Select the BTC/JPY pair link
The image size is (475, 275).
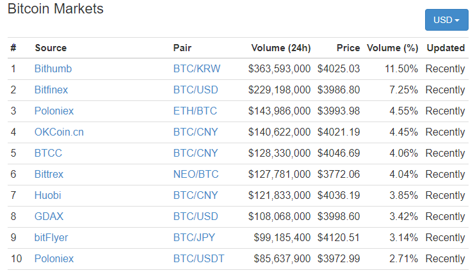194,237
